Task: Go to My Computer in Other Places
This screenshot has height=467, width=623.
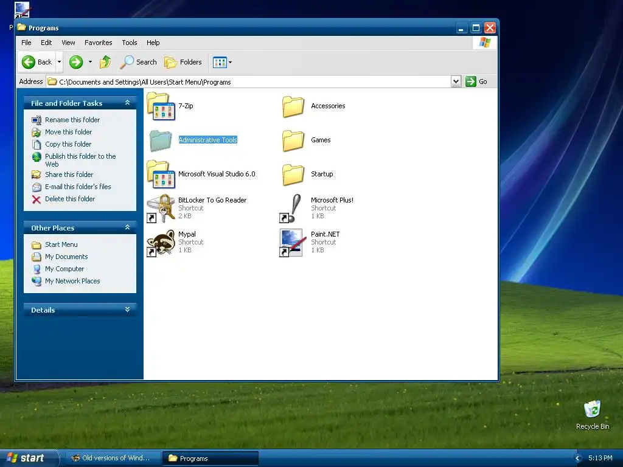Action: [x=64, y=269]
